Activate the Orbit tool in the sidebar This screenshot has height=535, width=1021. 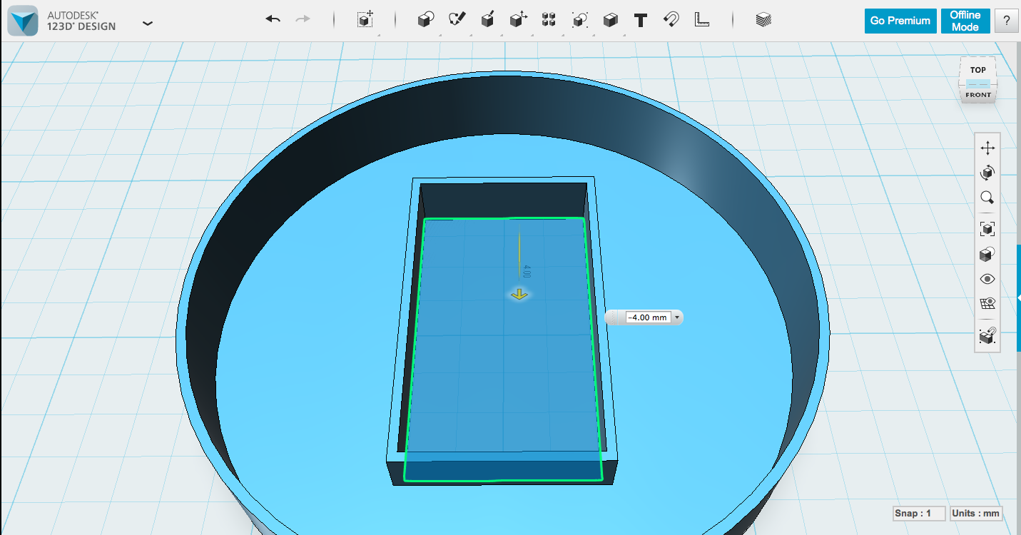point(987,172)
